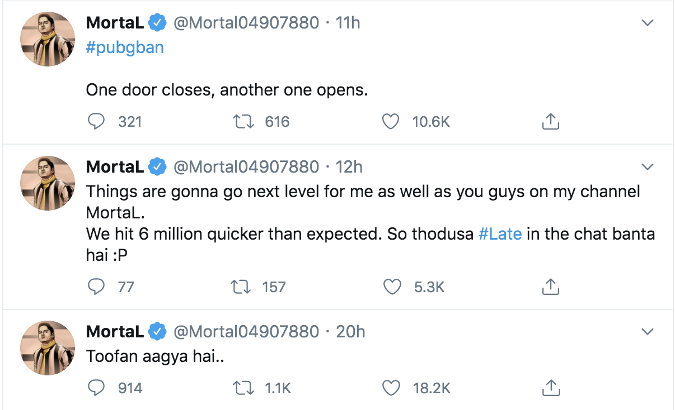The image size is (675, 410).
Task: Like the 'One door closes' tweet
Action: pyautogui.click(x=390, y=121)
